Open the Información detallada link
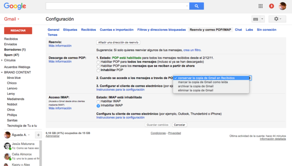The height and width of the screenshot is (166, 292). (x=273, y=139)
